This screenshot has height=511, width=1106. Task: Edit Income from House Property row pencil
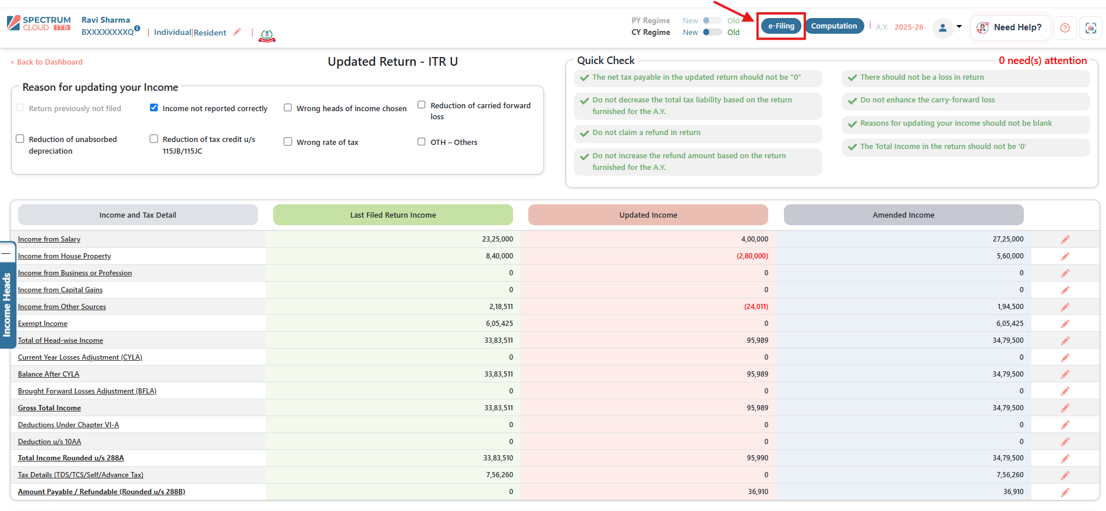(1065, 257)
